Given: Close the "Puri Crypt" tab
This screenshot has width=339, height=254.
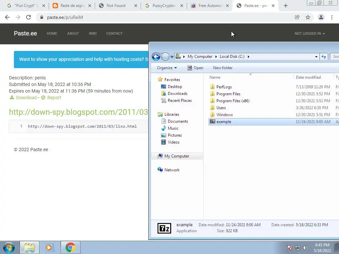Looking at the screenshot, I should tap(44, 6).
